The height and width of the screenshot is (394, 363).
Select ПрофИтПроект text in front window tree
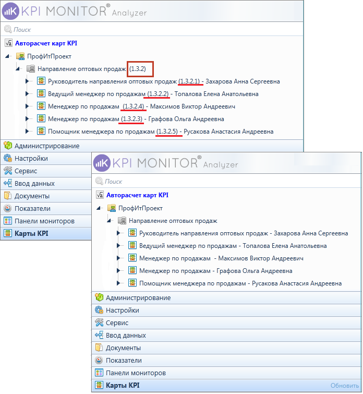coord(140,208)
